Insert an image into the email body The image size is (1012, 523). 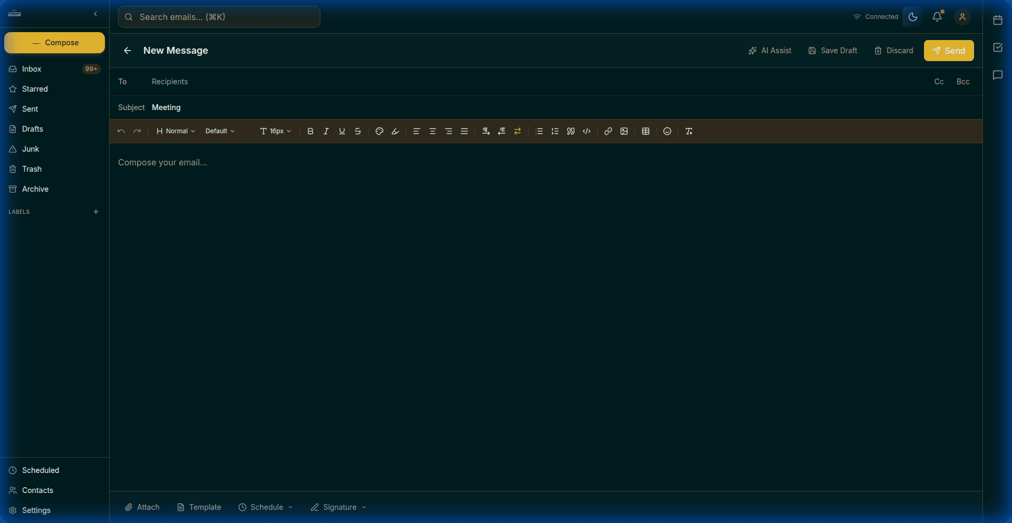624,131
